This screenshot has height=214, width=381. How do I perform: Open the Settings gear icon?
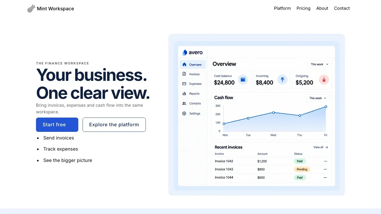click(184, 113)
